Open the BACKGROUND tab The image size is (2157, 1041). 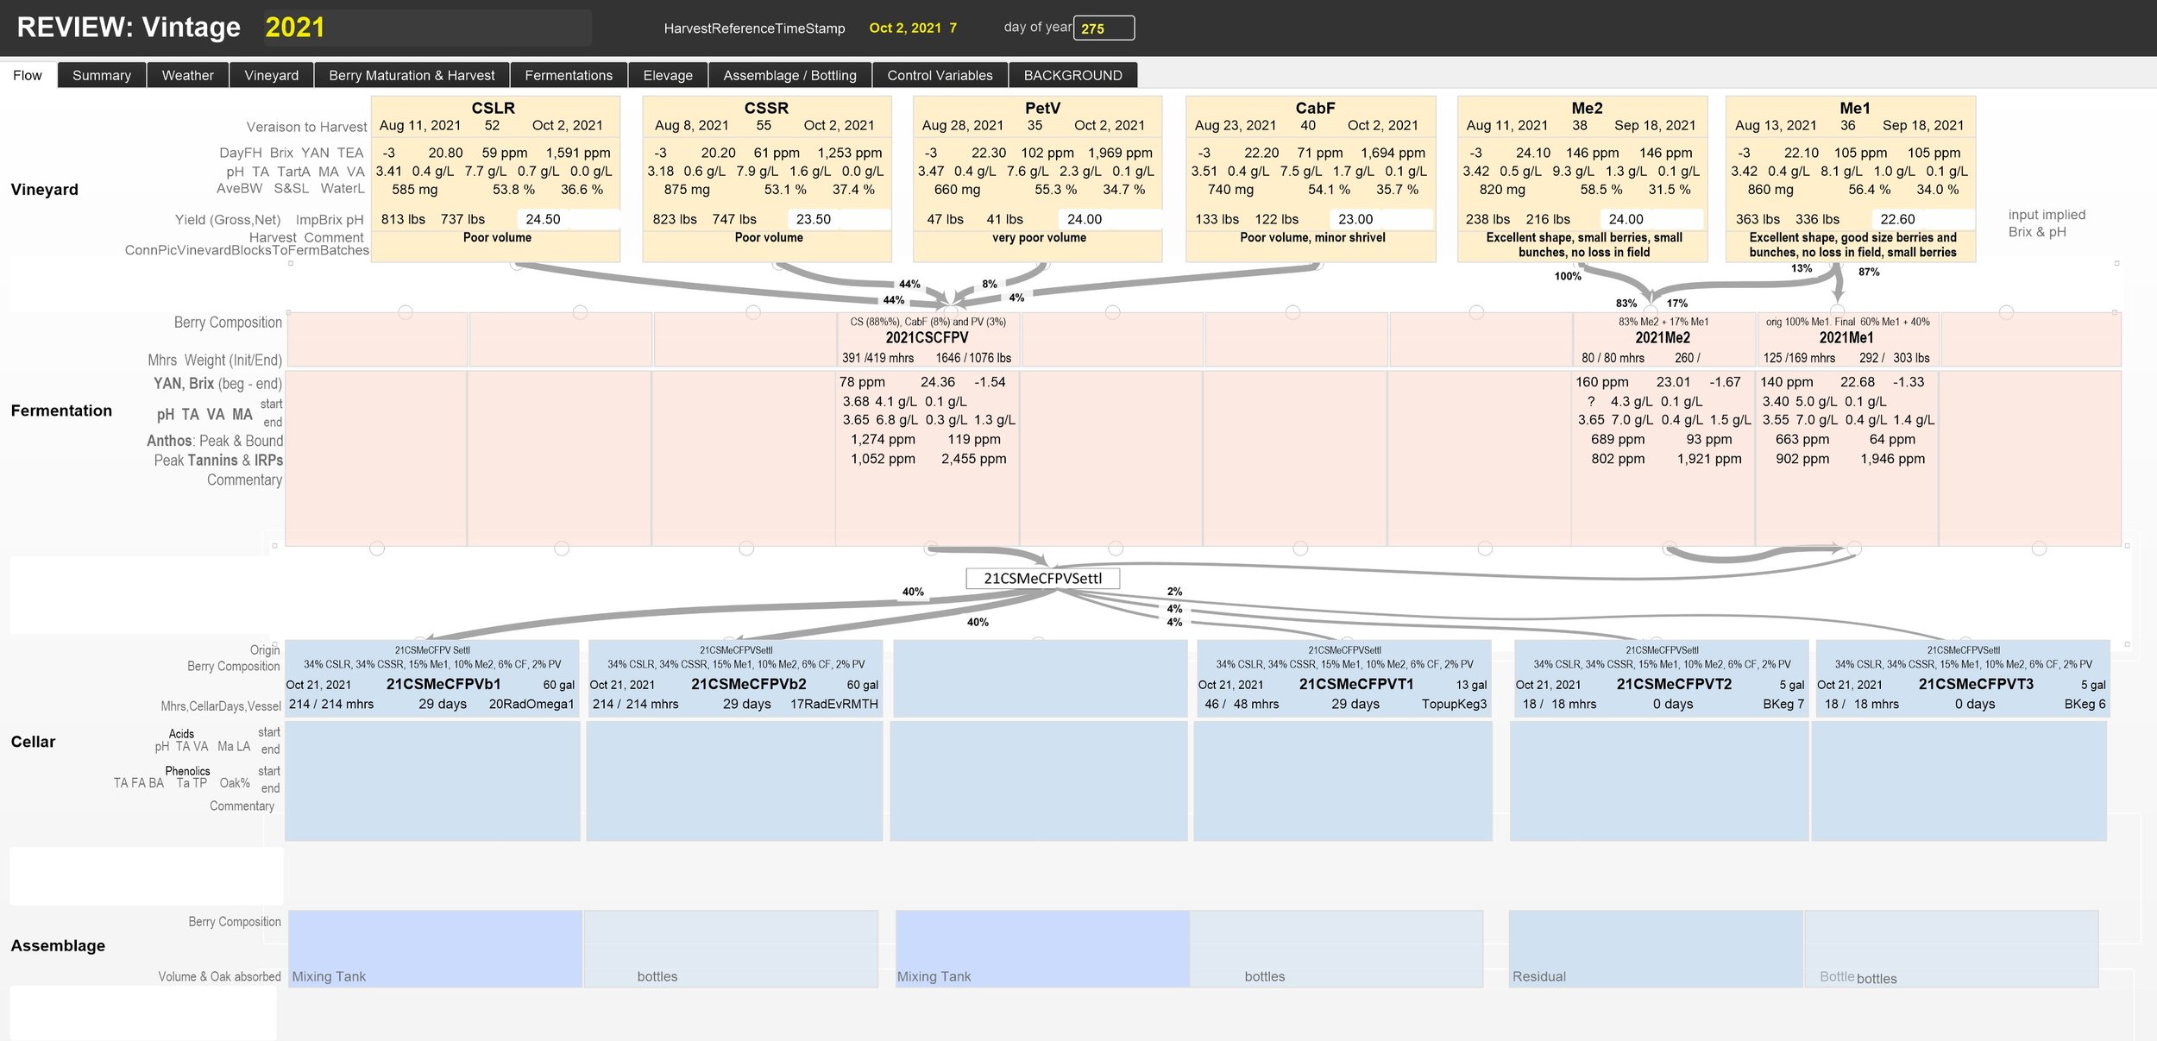1072,75
